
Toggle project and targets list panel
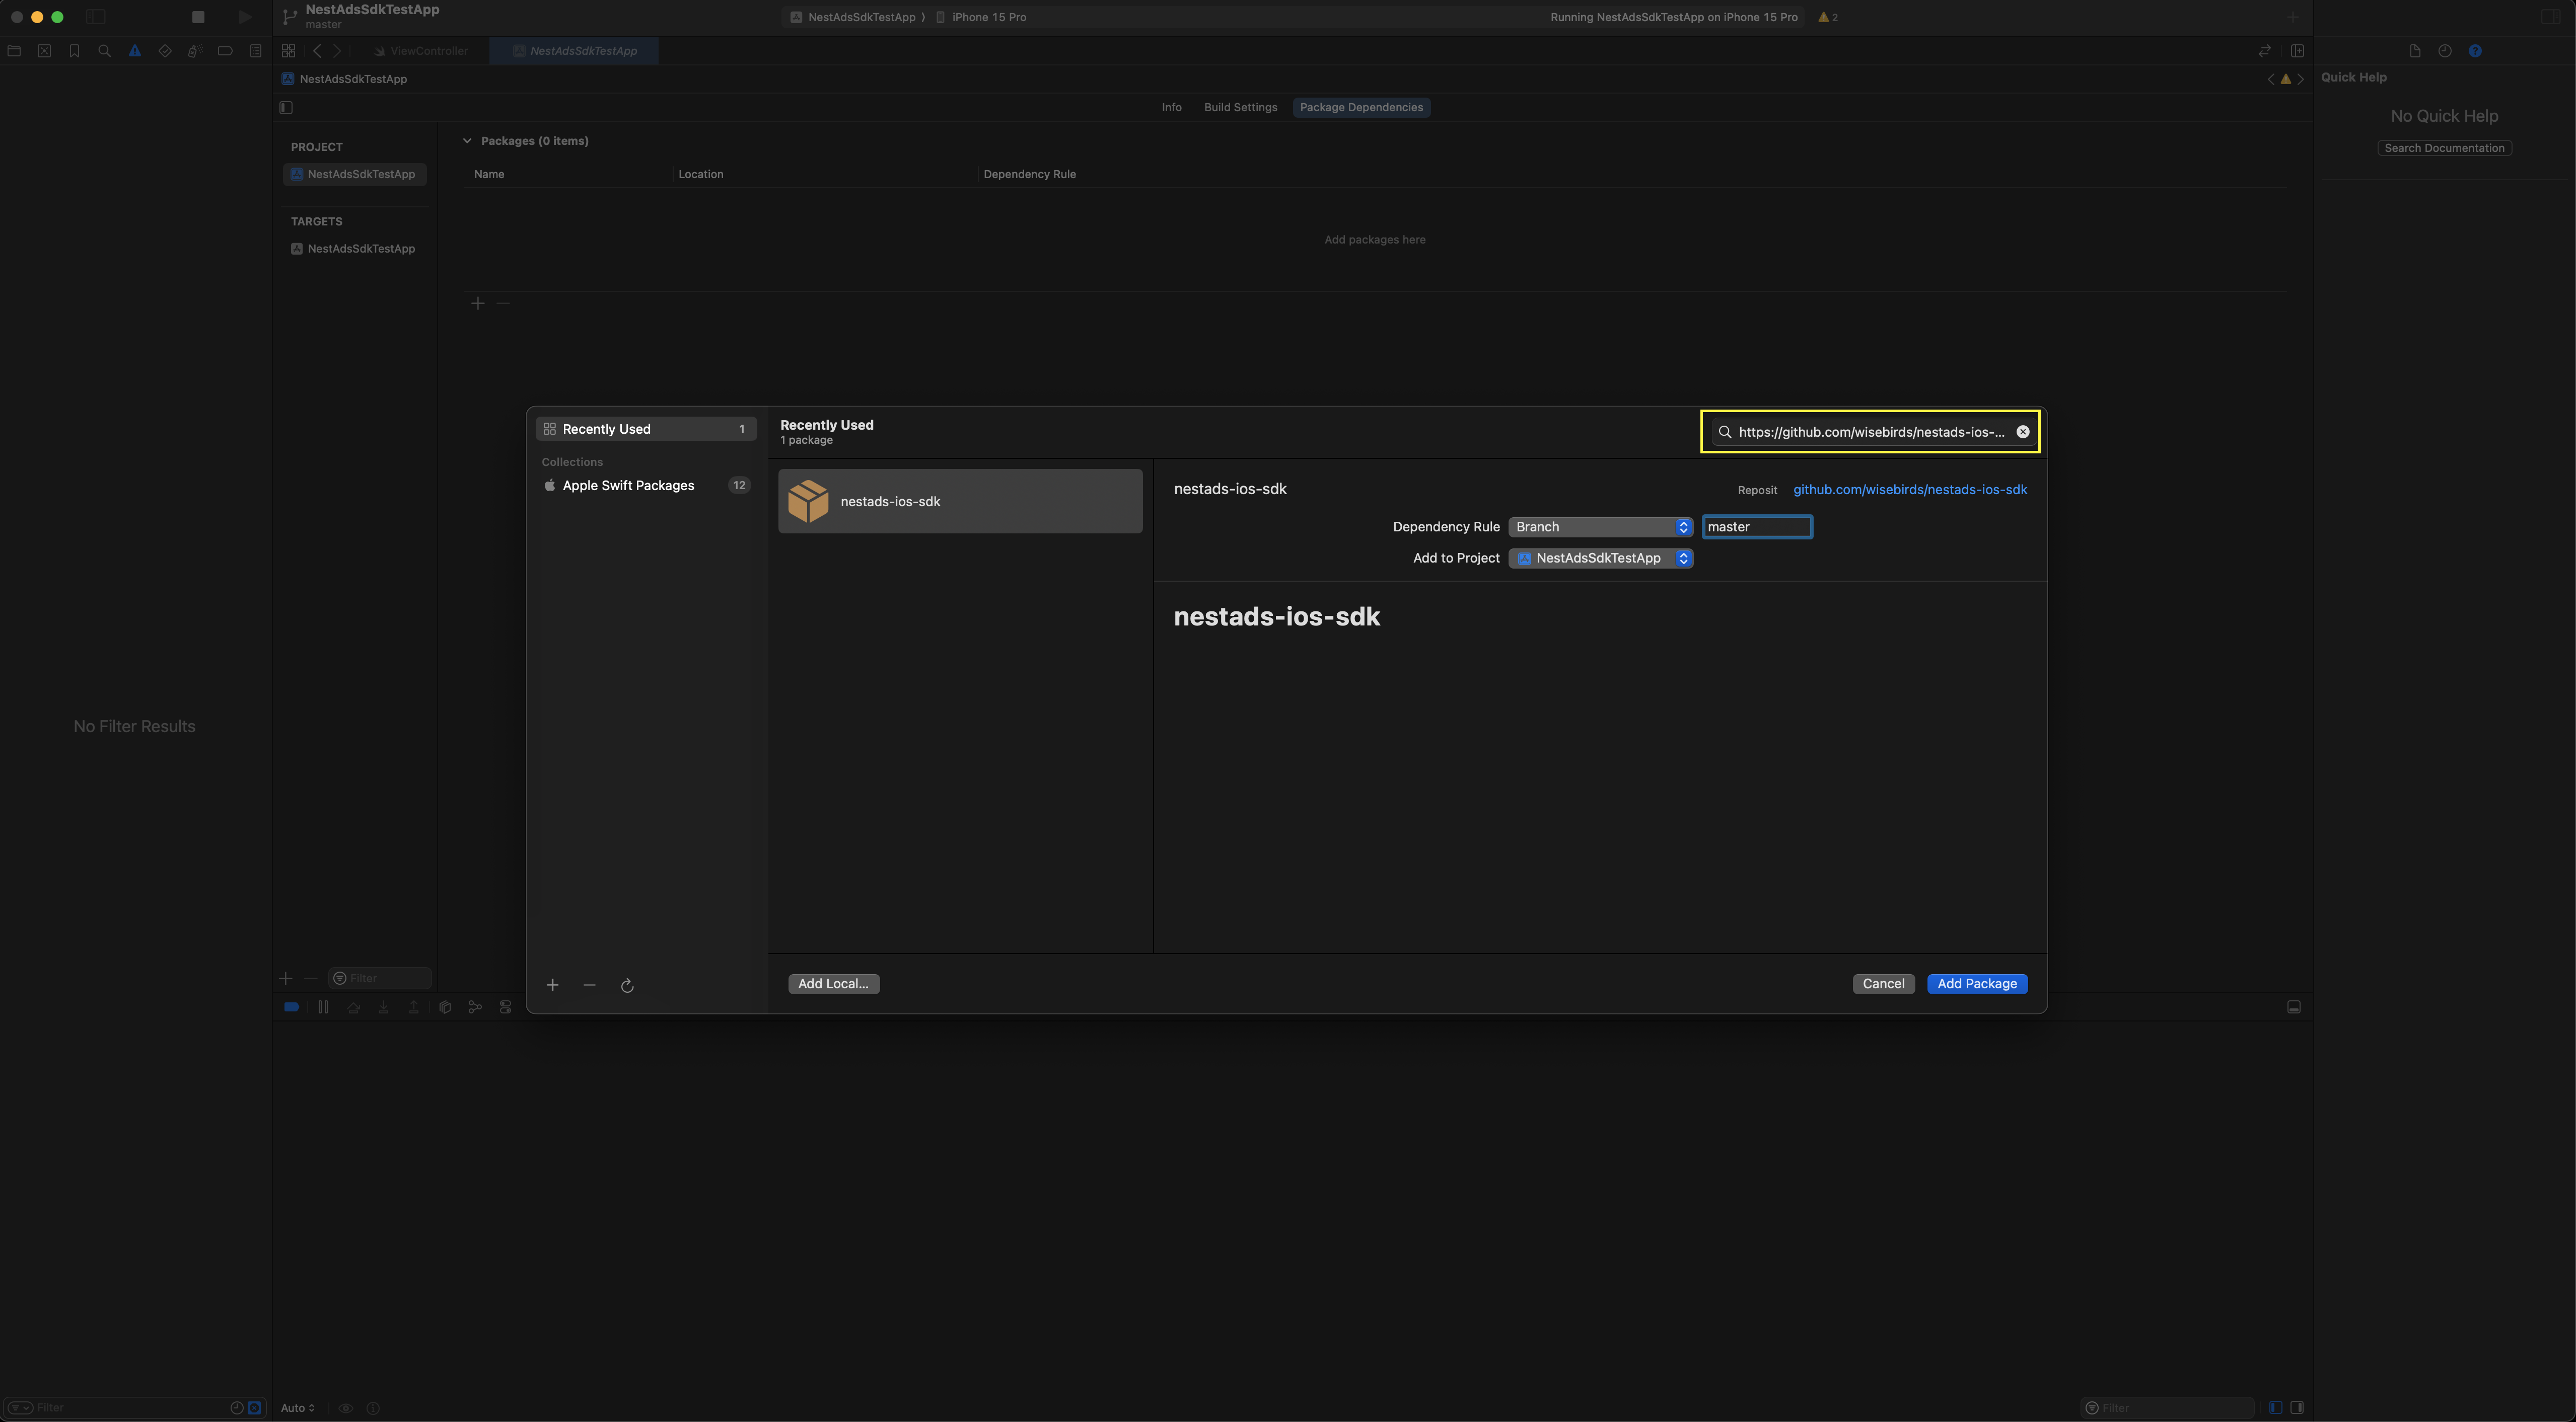pos(286,108)
